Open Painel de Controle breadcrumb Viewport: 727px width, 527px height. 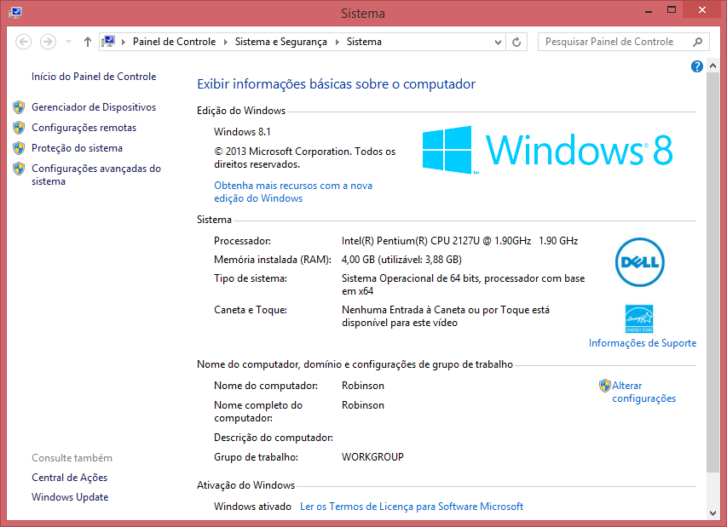coord(174,42)
